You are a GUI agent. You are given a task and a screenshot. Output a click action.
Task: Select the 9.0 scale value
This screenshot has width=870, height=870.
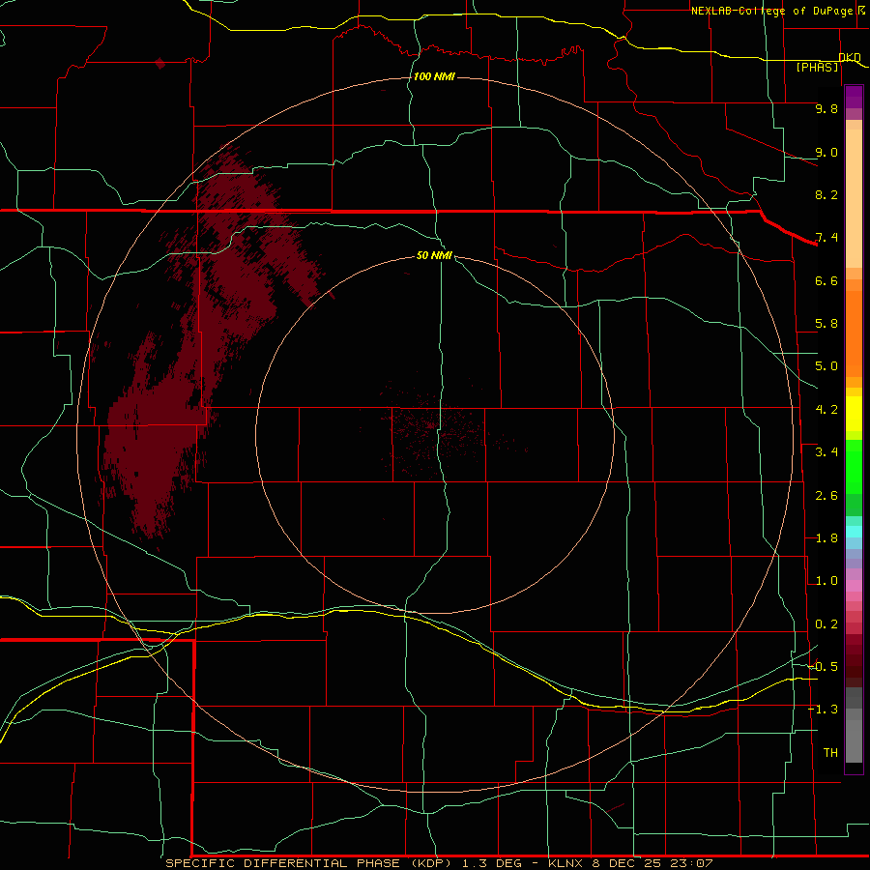(826, 152)
